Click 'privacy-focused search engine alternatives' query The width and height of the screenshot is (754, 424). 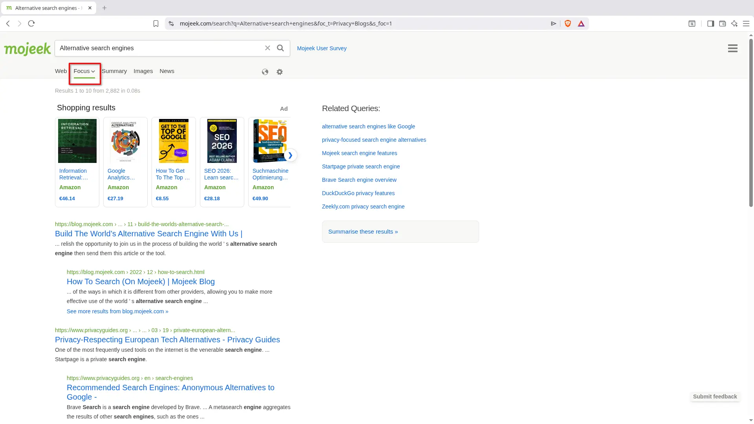[x=374, y=140]
